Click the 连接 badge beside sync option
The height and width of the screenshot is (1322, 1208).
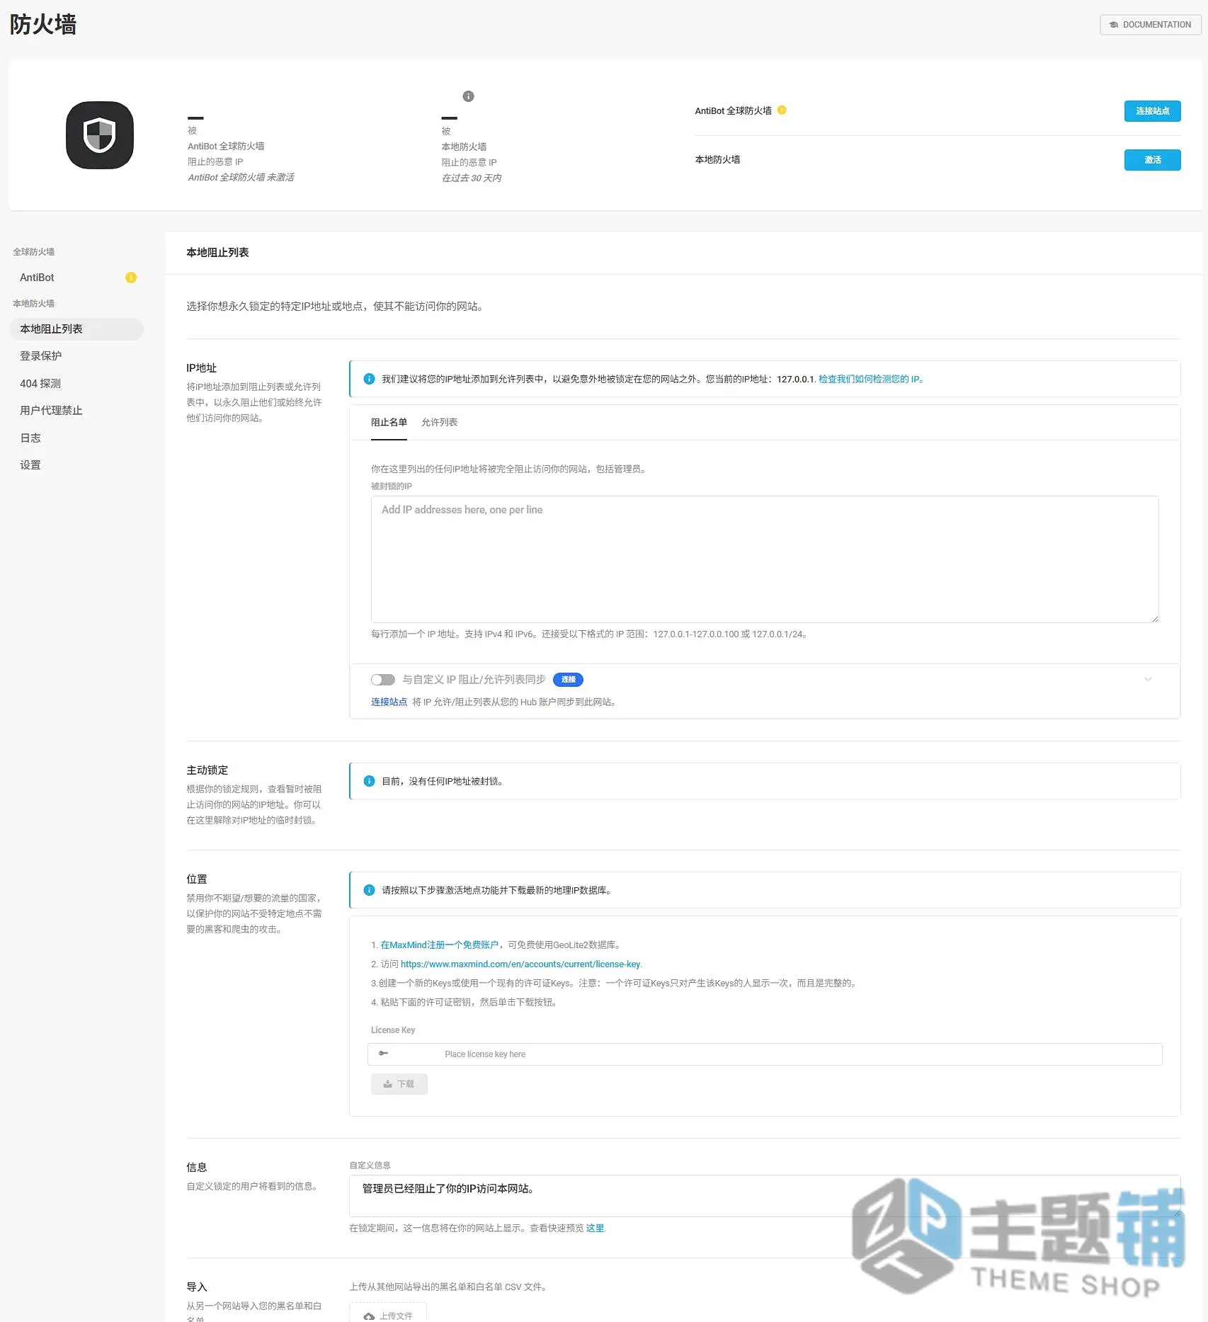pos(568,680)
